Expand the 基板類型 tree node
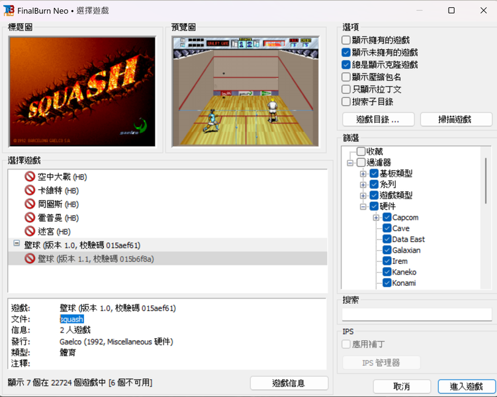Screen dimensions: 497x397 point(363,174)
